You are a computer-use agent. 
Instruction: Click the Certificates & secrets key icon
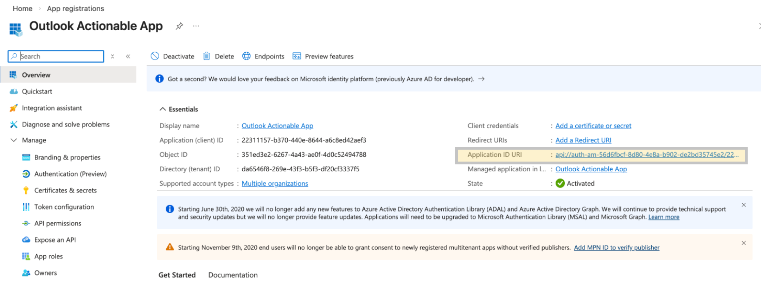pyautogui.click(x=26, y=190)
